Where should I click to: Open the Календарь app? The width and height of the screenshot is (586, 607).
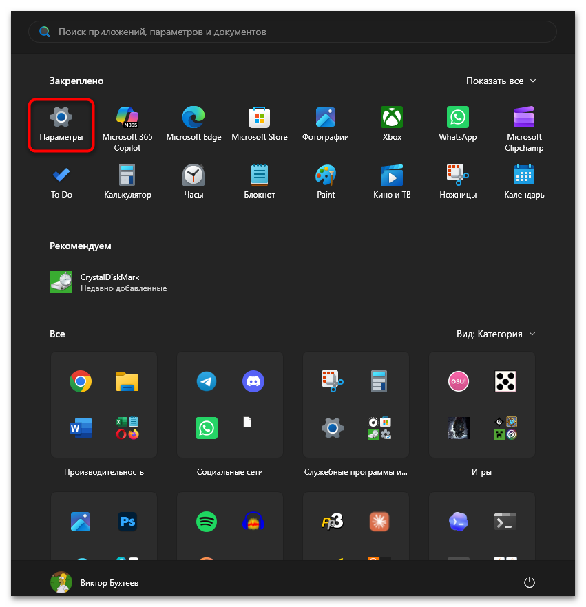(x=524, y=182)
